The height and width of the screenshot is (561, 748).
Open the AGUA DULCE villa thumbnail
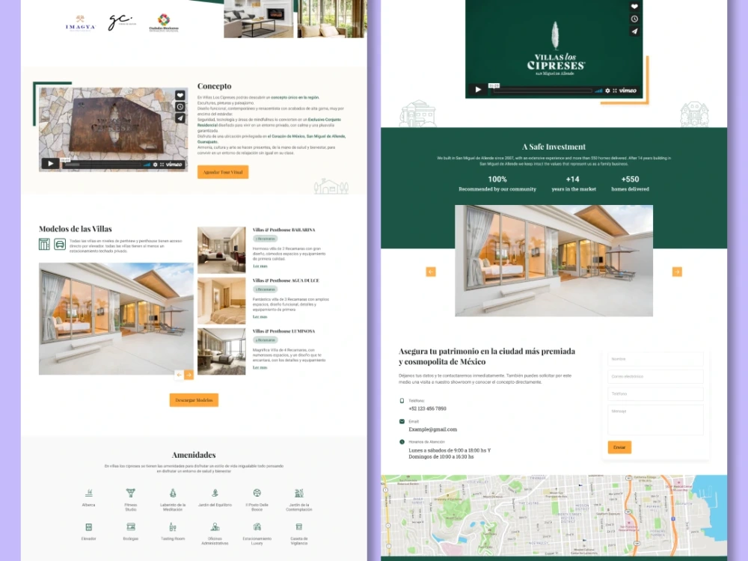[221, 301]
